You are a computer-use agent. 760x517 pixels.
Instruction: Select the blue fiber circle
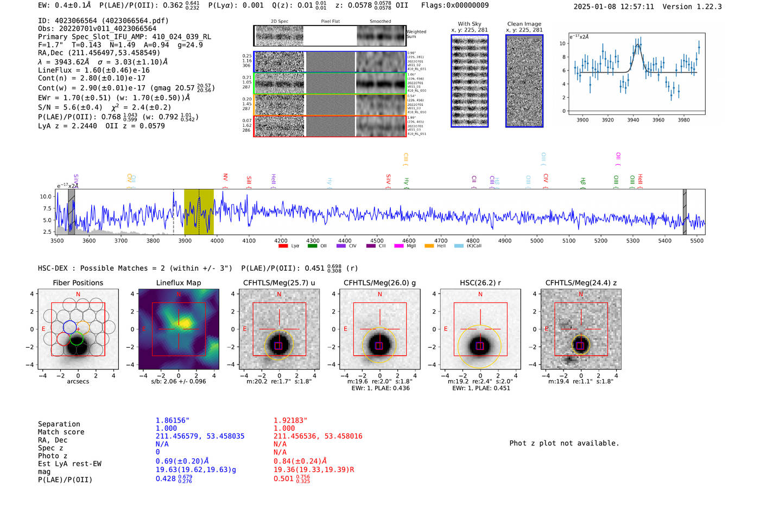(69, 327)
